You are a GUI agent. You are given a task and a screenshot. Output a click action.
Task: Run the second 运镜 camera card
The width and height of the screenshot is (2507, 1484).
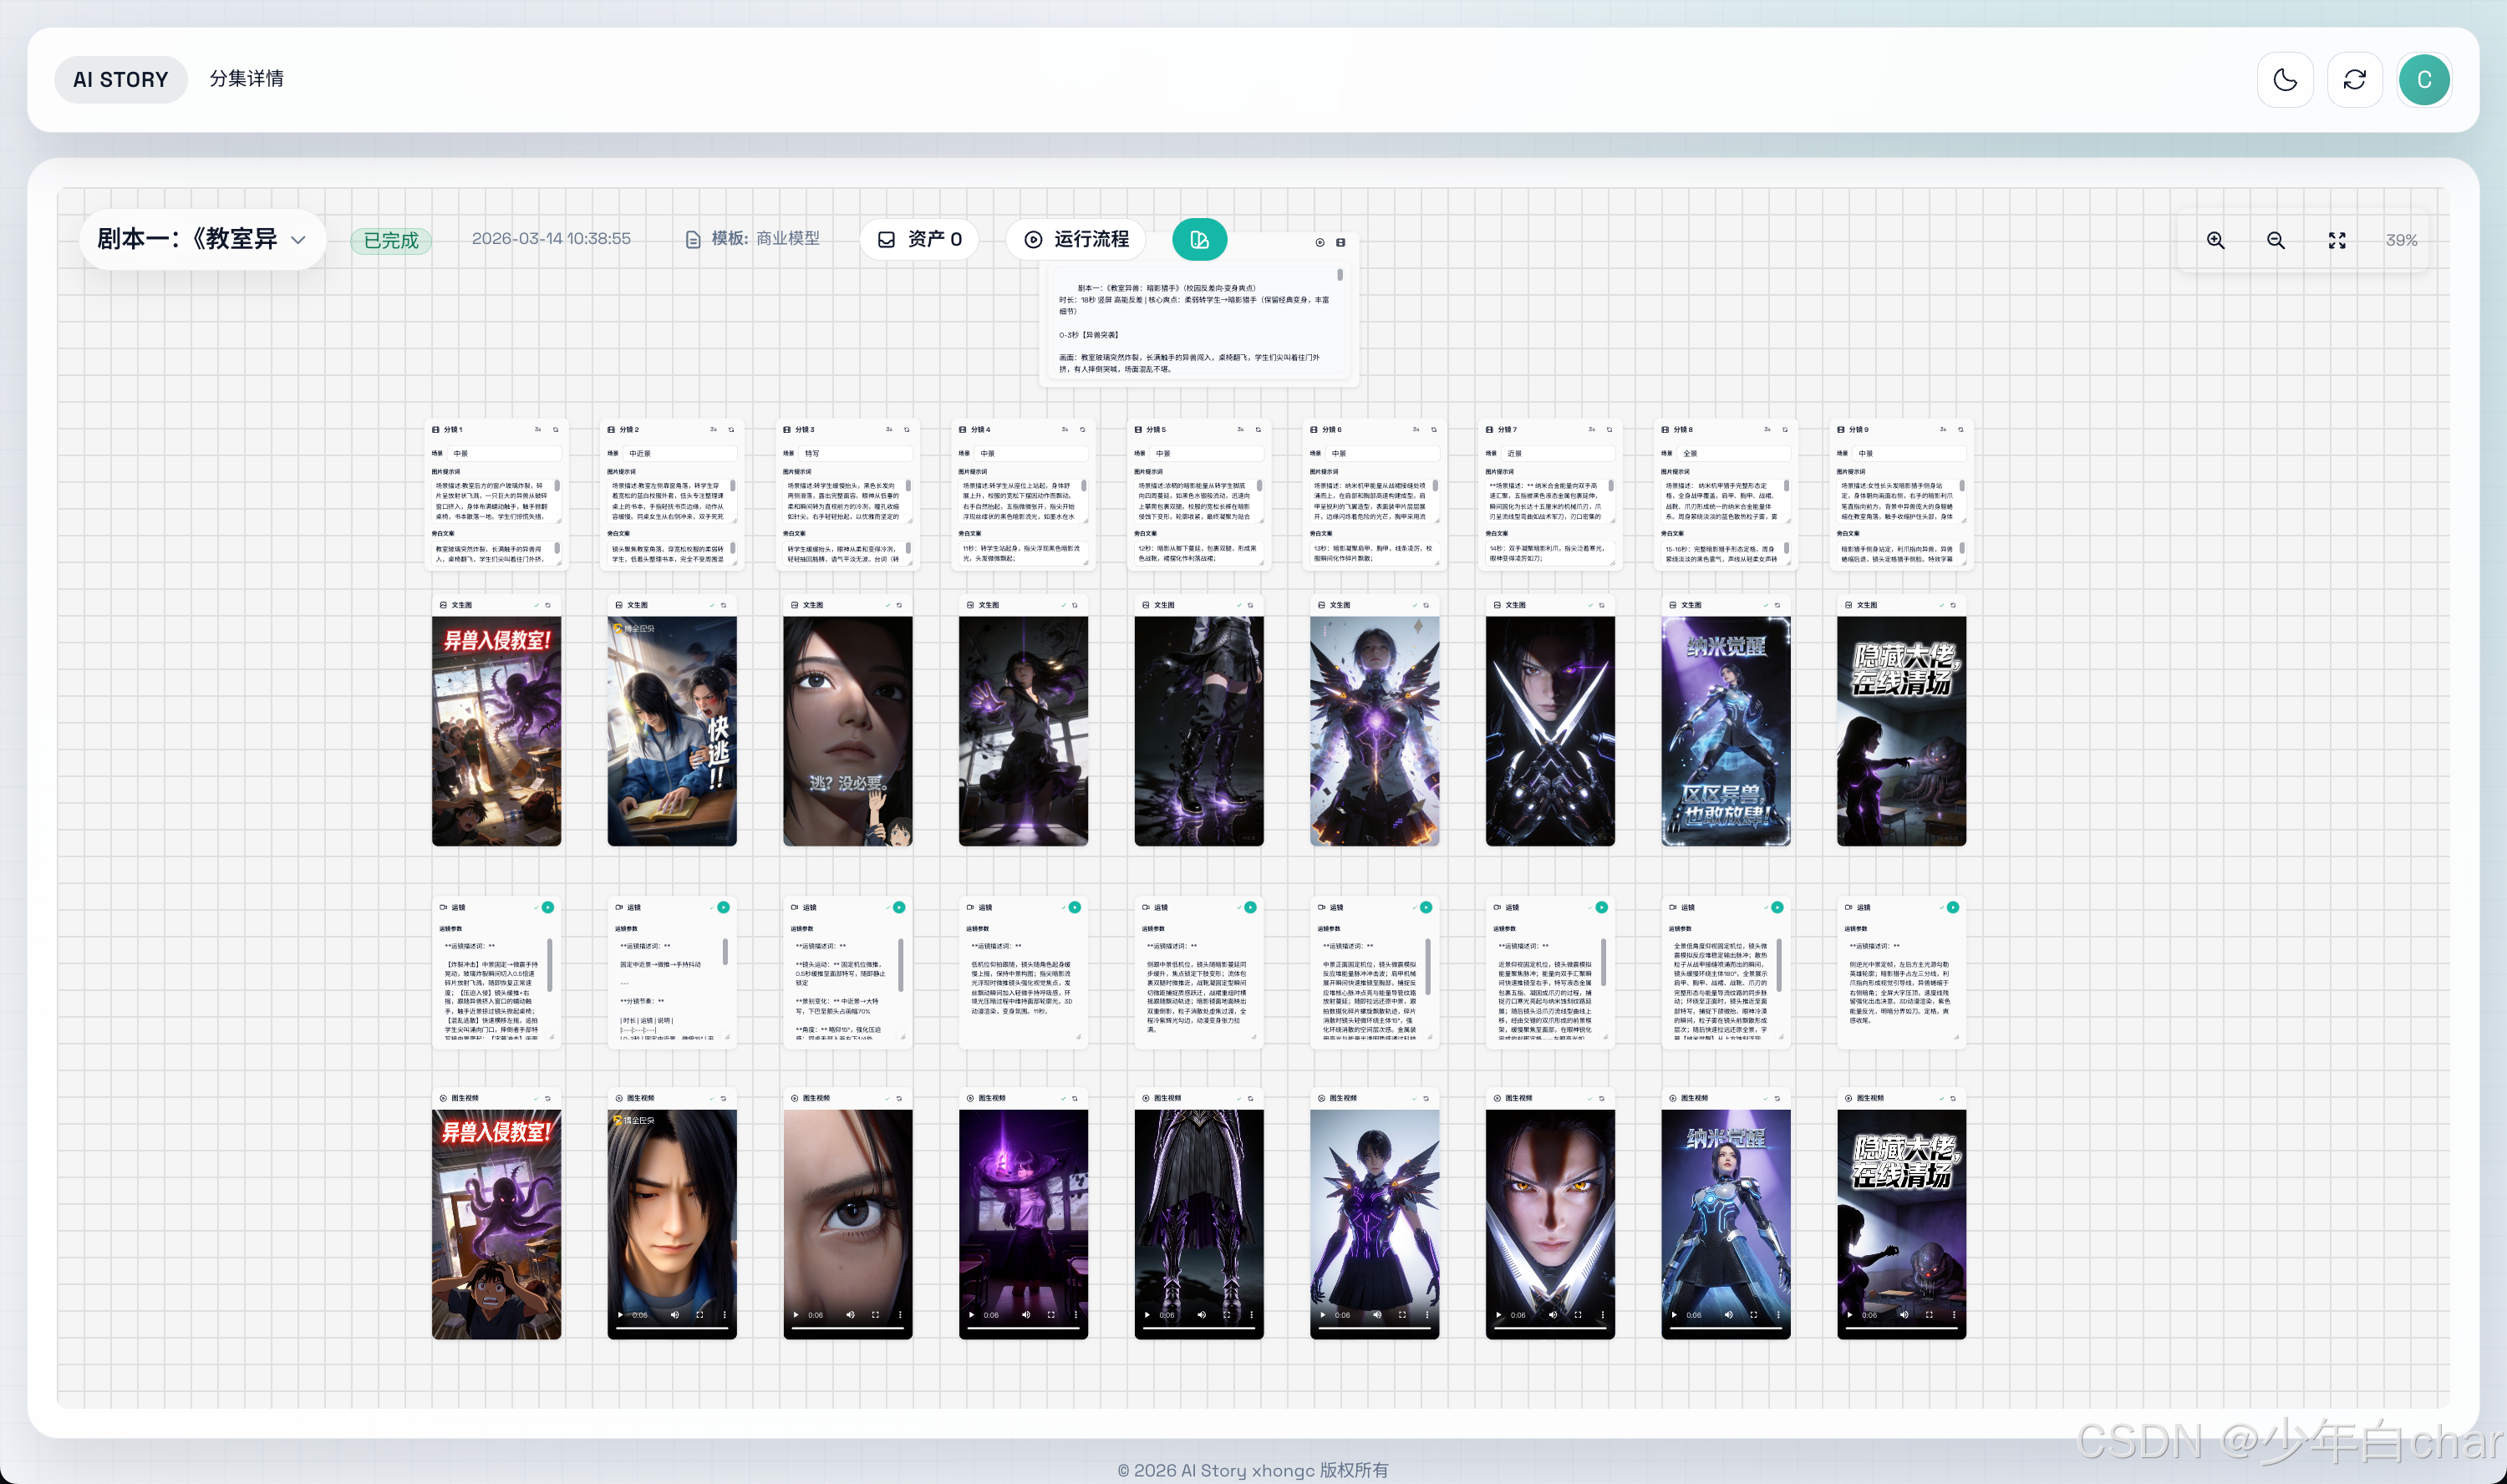coord(724,908)
